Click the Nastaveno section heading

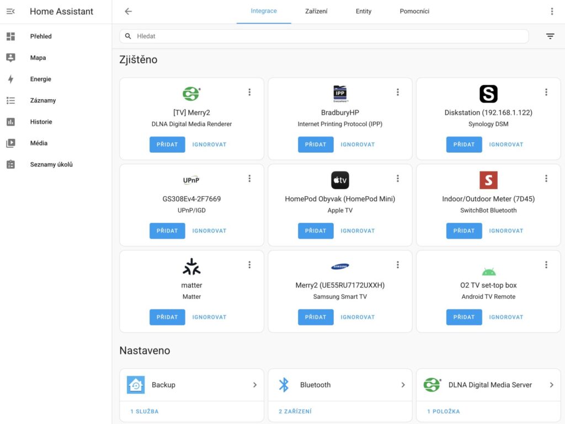145,351
